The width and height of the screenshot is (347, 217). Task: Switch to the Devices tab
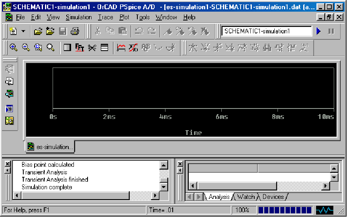pyautogui.click(x=273, y=197)
